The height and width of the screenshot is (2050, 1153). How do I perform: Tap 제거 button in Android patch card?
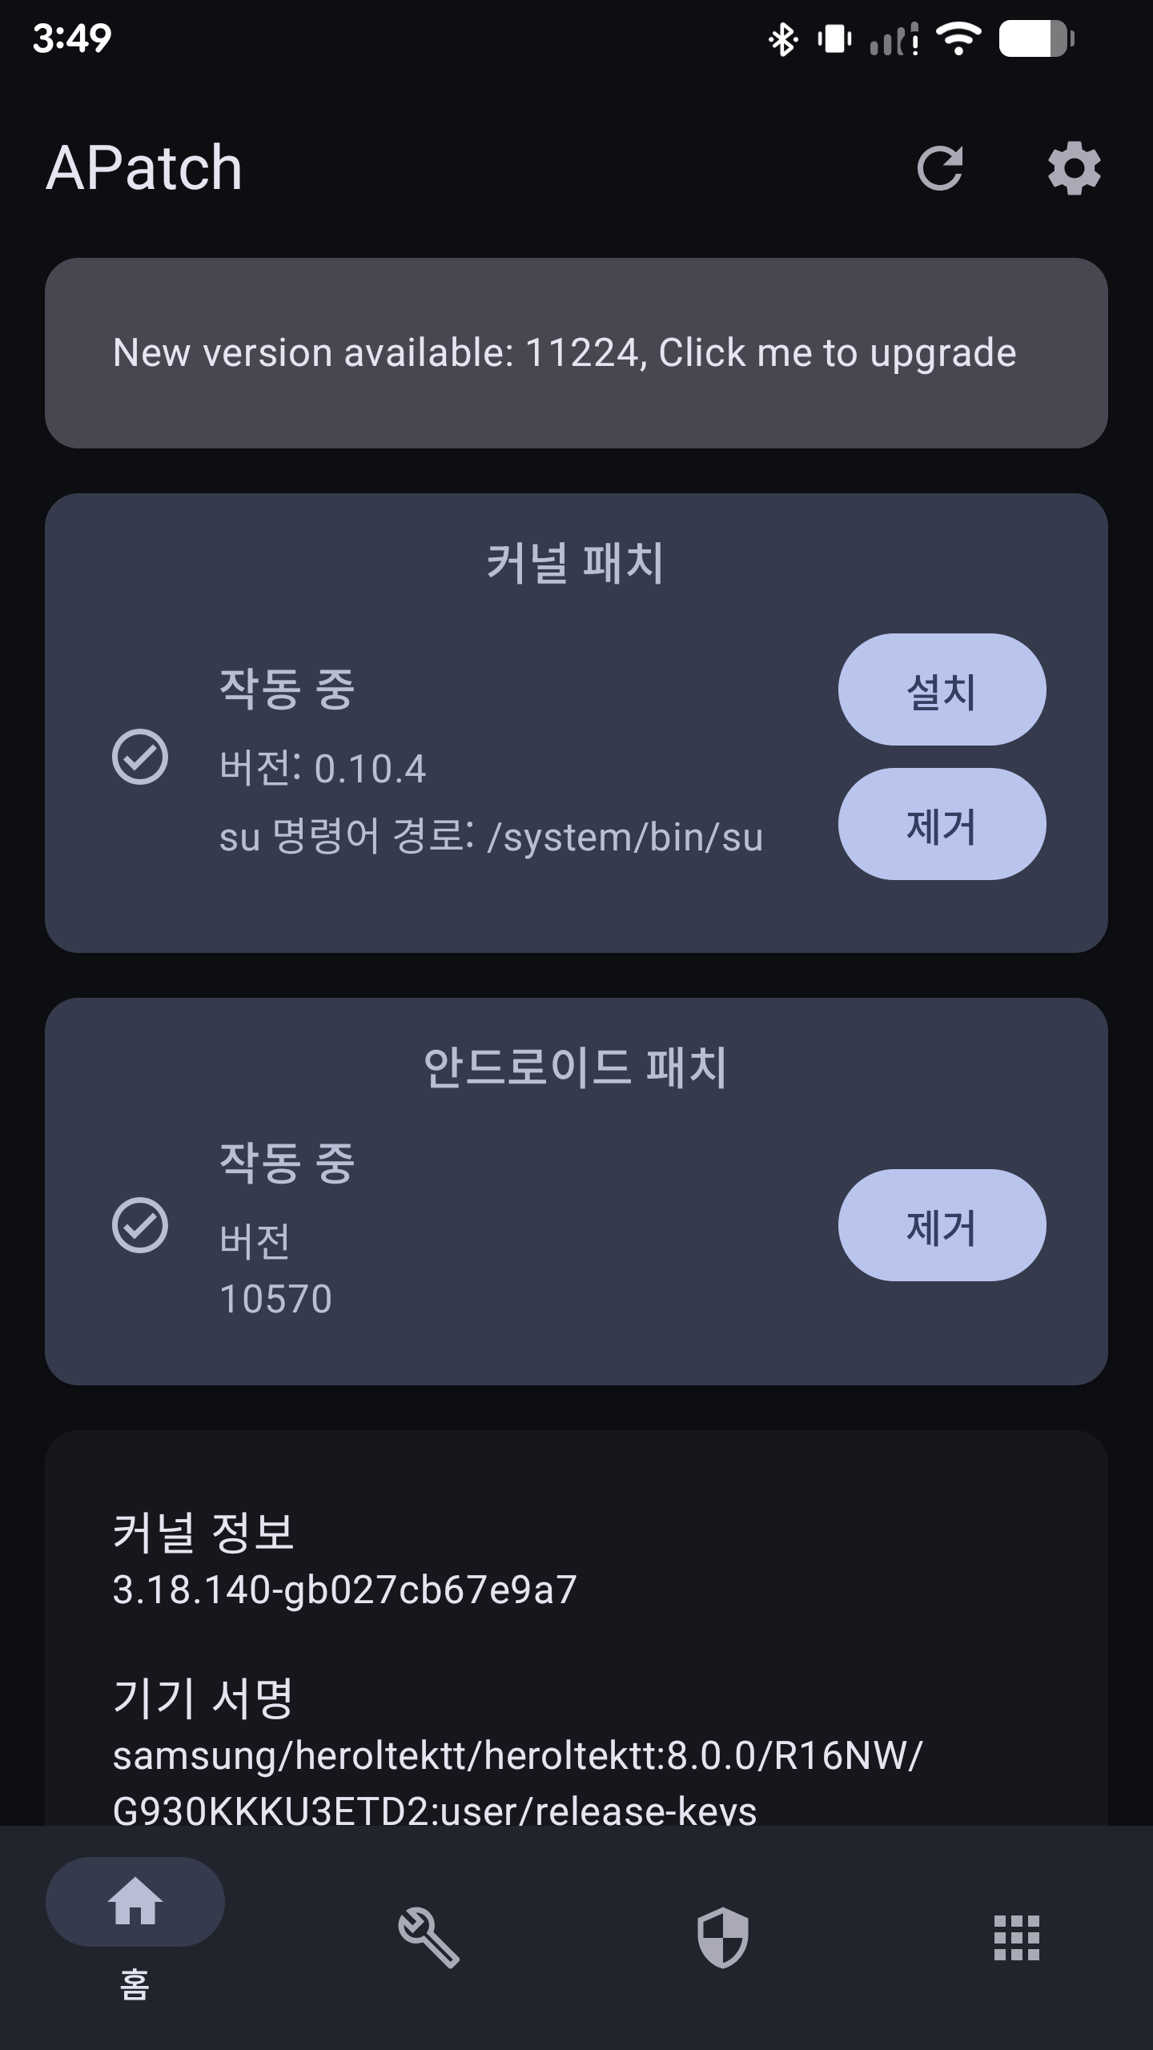pos(942,1225)
